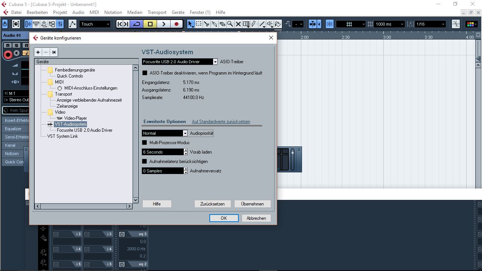Open the Projekt menu
Screen dimensions: 482x271
[60, 12]
